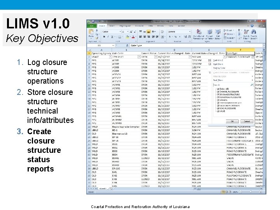Click the Delete cells button

point(228,34)
